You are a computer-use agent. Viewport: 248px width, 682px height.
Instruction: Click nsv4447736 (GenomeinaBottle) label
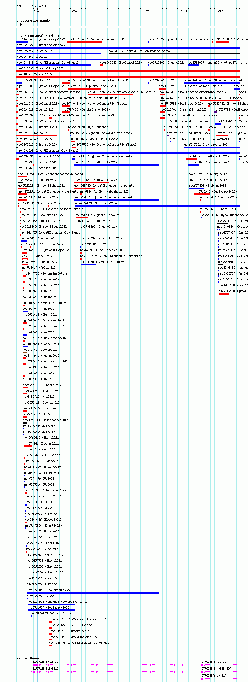46,274
